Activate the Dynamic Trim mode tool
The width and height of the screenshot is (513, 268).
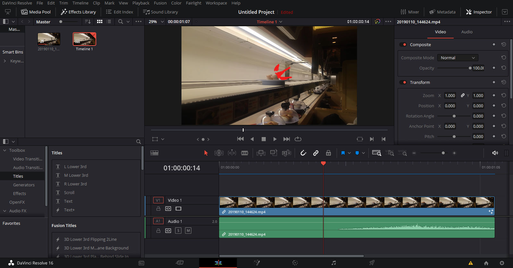click(x=232, y=153)
